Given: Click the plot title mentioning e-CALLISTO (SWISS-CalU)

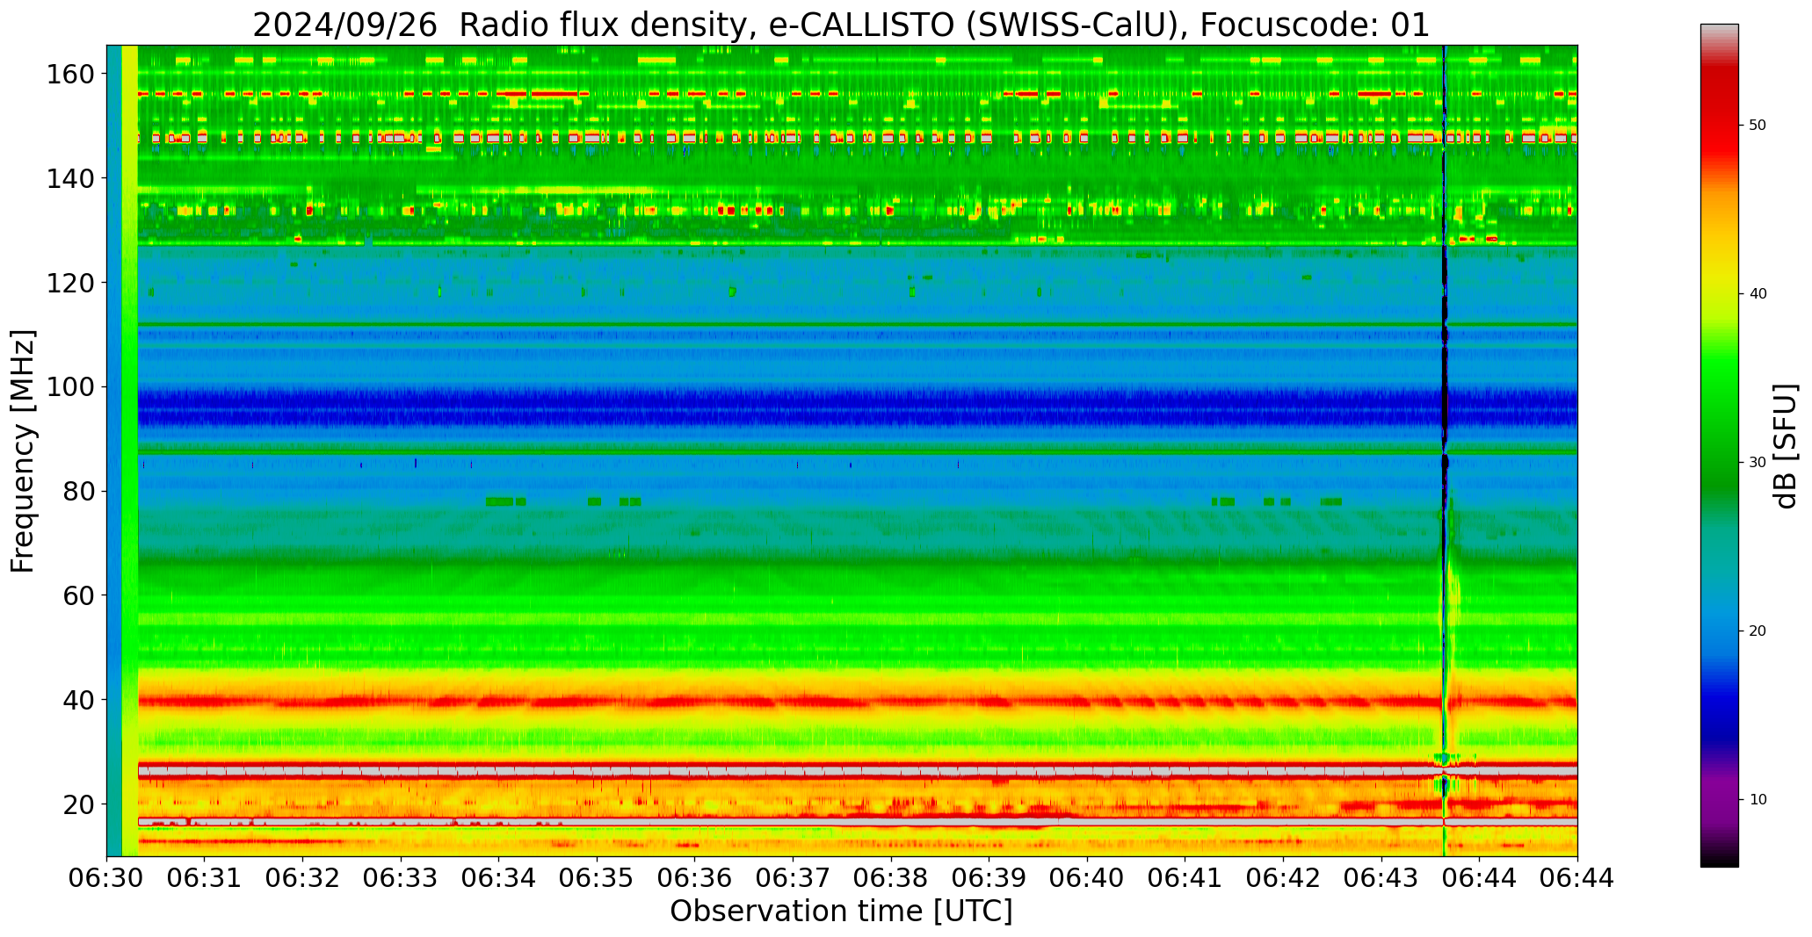Looking at the screenshot, I should [x=841, y=25].
